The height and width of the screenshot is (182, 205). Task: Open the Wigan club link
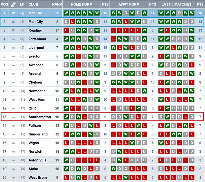tap(34, 143)
